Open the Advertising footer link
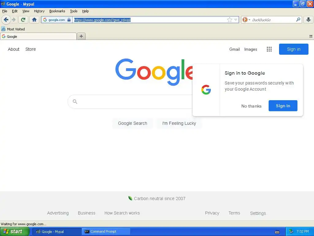 pos(58,213)
